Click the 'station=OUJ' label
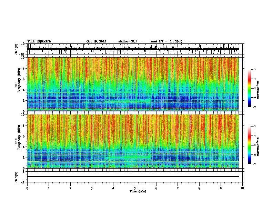This screenshot has height=211, width=273. click(x=128, y=41)
